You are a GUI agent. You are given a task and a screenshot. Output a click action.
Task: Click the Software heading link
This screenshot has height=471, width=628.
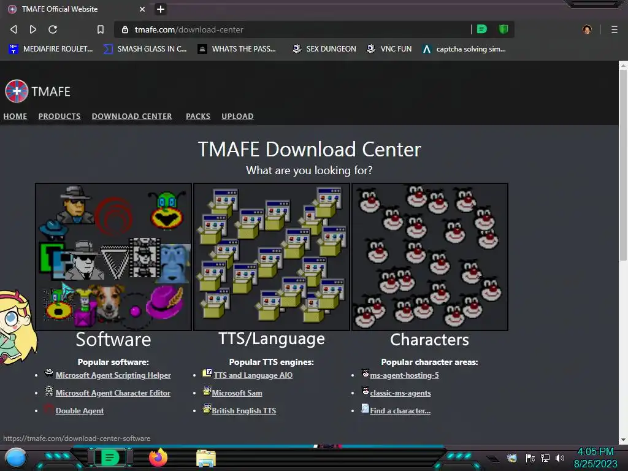point(113,340)
